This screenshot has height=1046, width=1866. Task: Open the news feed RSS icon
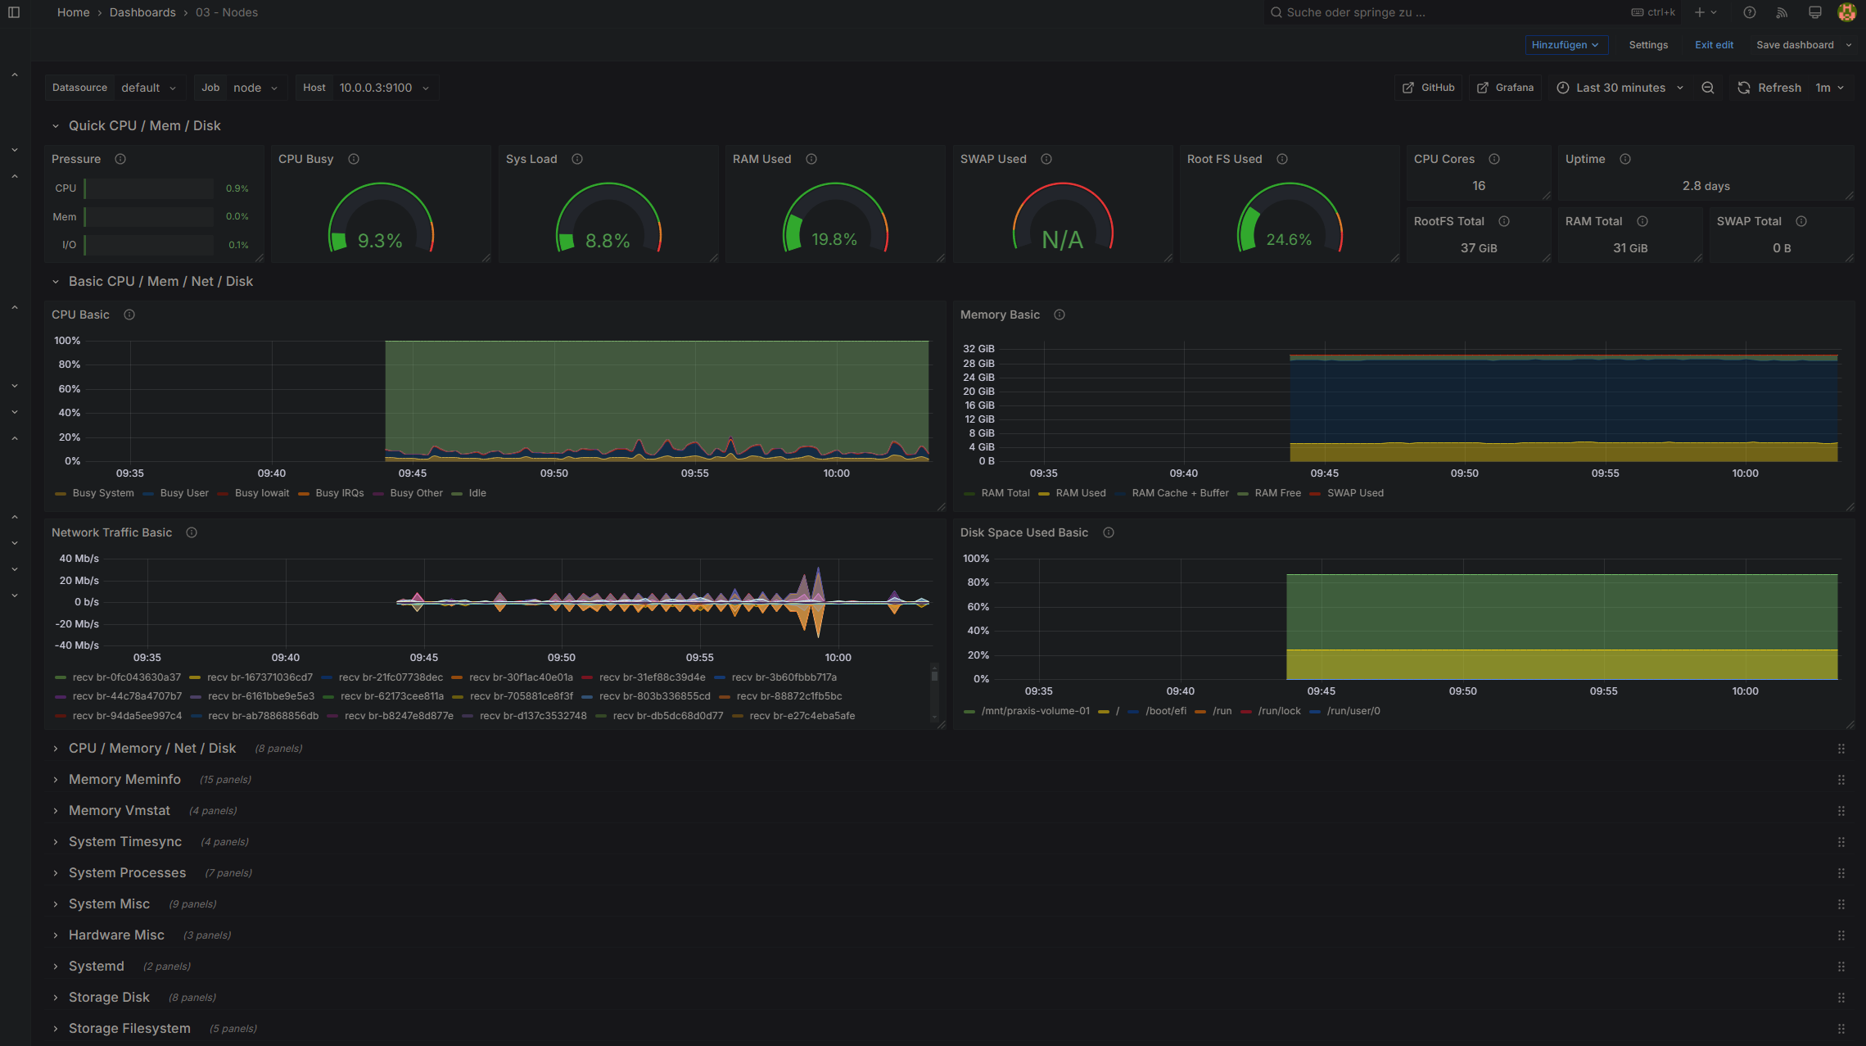point(1782,12)
